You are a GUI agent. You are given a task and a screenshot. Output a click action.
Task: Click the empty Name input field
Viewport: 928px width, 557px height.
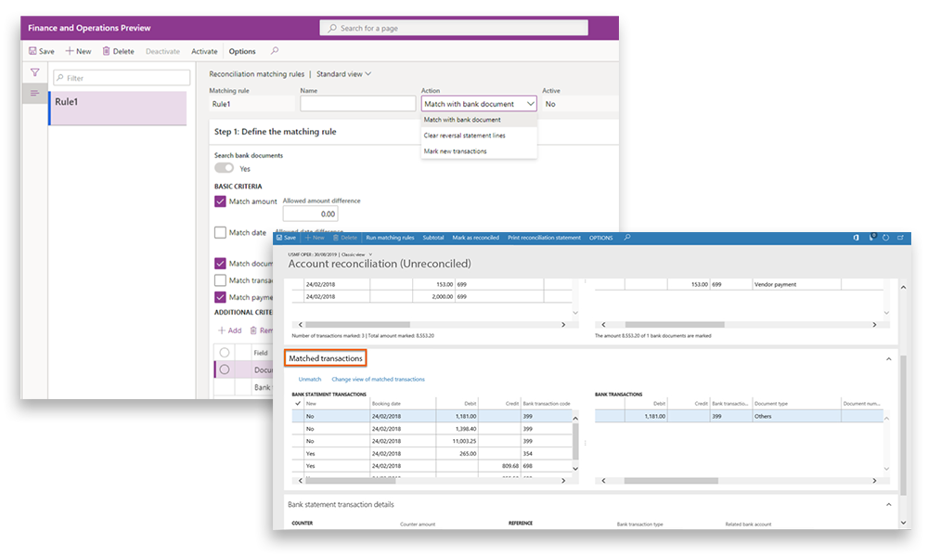[357, 104]
